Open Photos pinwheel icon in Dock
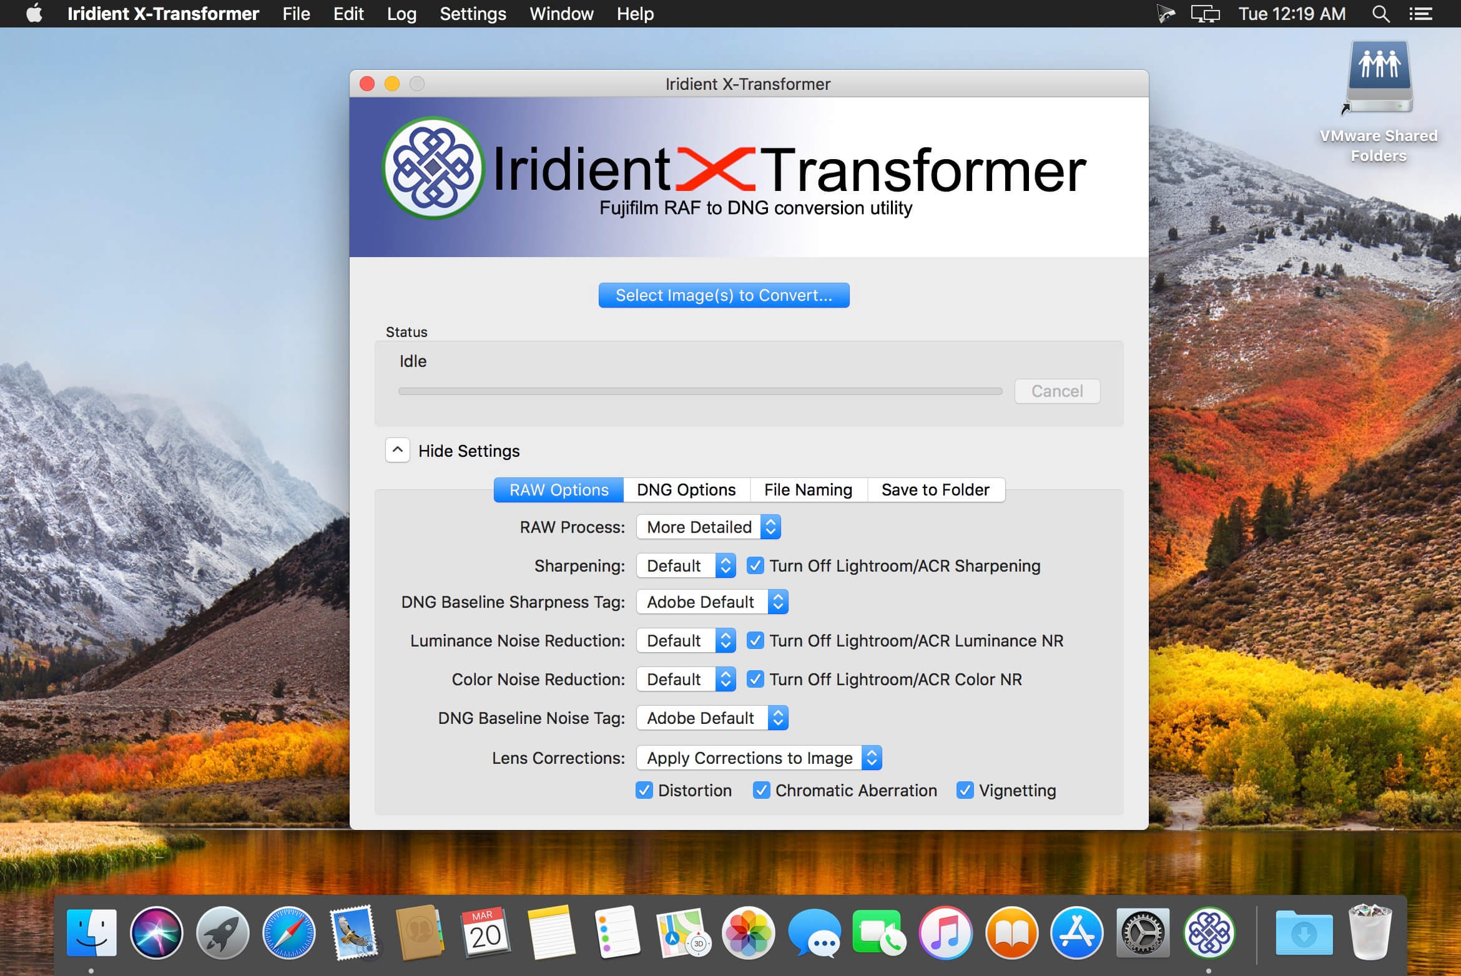The image size is (1461, 976). [748, 933]
